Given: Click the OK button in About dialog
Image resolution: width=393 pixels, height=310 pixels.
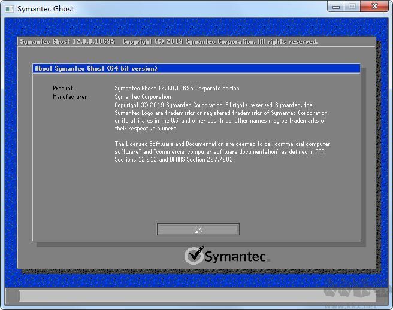Looking at the screenshot, I should [198, 229].
